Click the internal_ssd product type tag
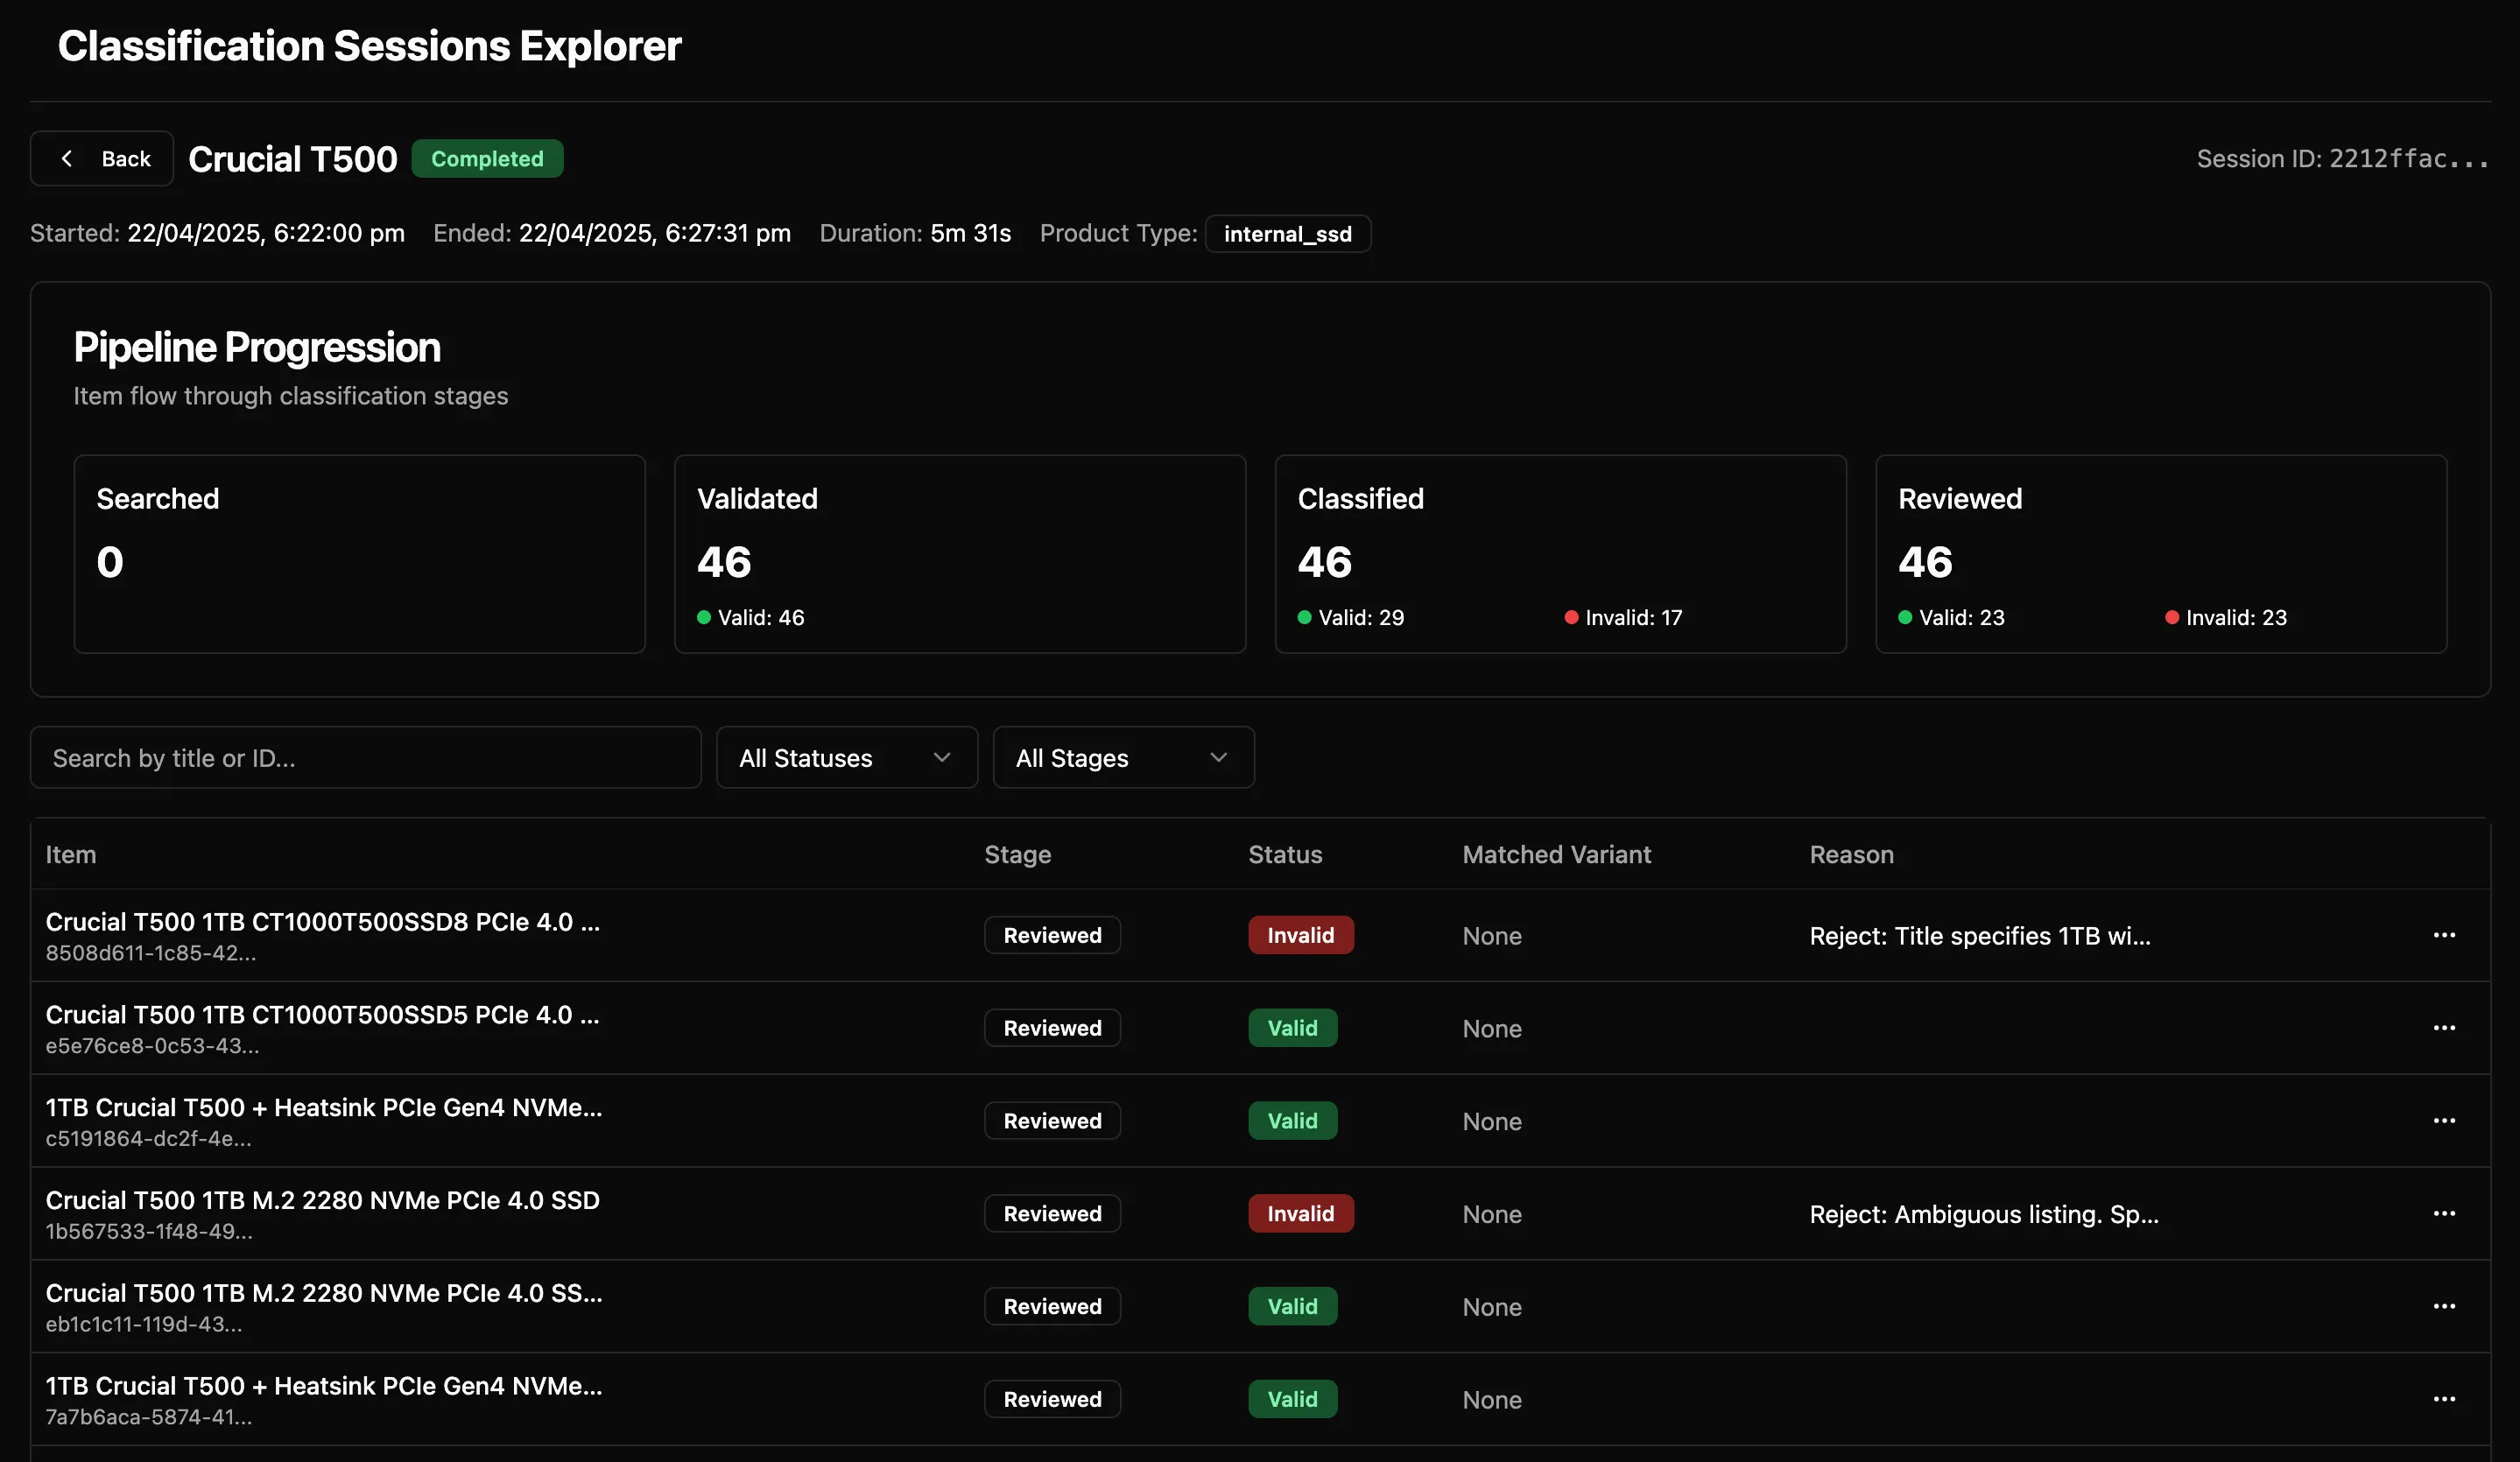2520x1462 pixels. click(x=1287, y=234)
